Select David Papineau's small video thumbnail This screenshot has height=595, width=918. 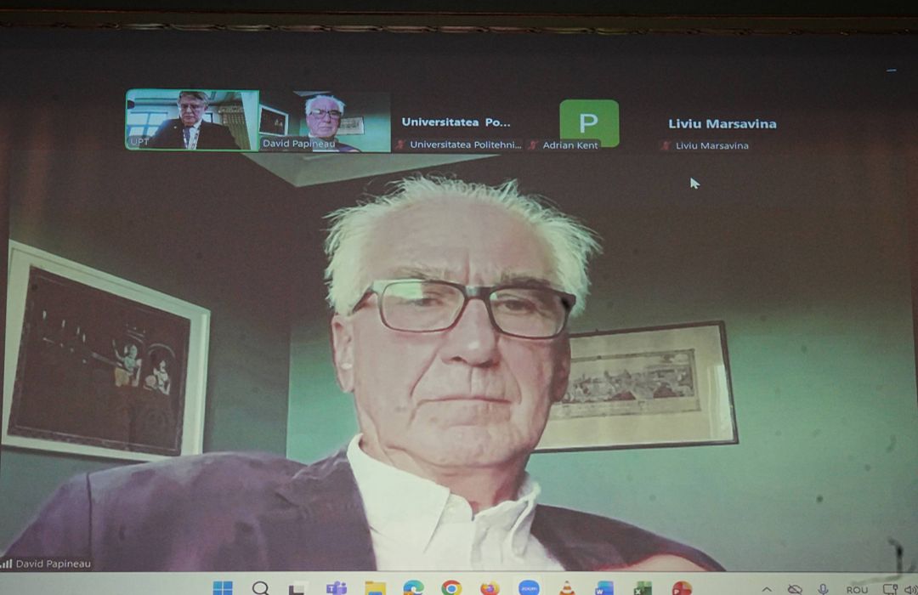point(325,121)
